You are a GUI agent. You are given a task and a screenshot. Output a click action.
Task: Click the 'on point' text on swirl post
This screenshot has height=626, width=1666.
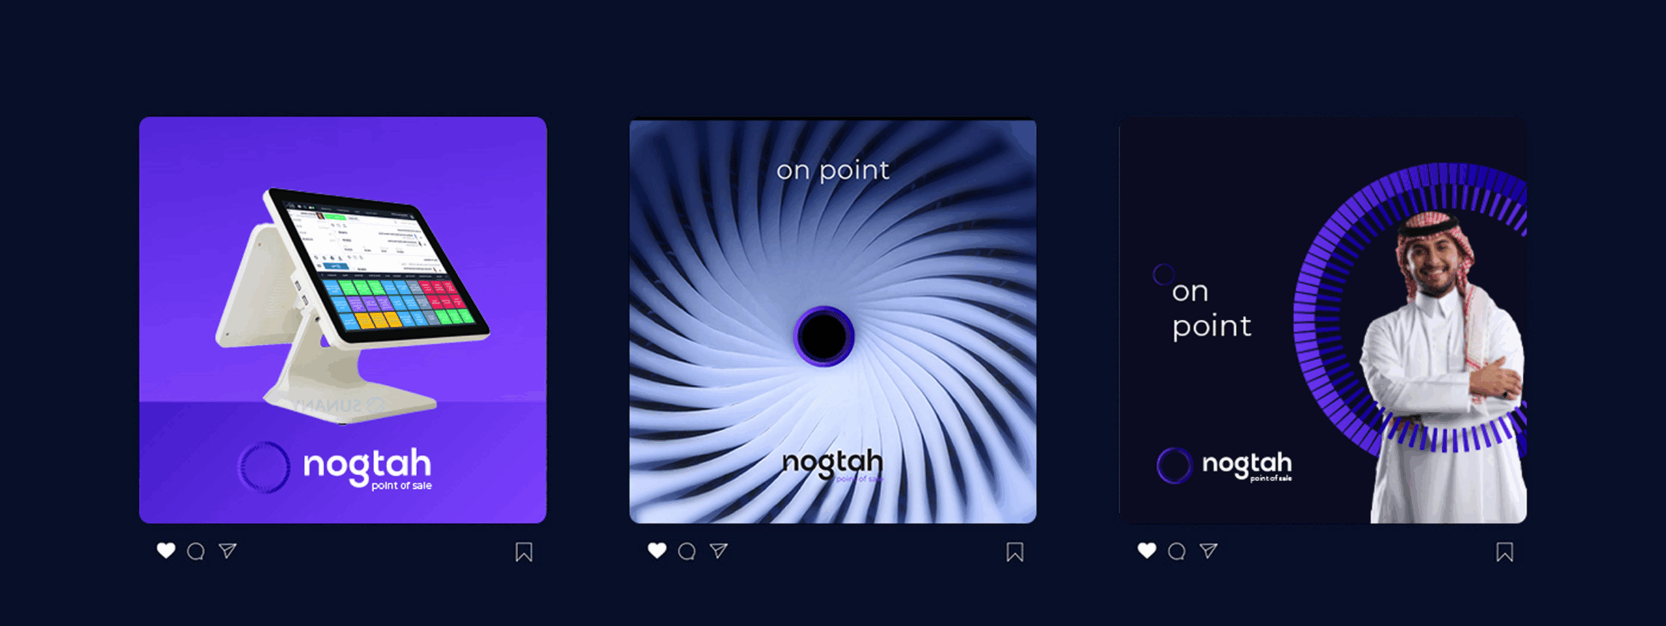(x=832, y=171)
